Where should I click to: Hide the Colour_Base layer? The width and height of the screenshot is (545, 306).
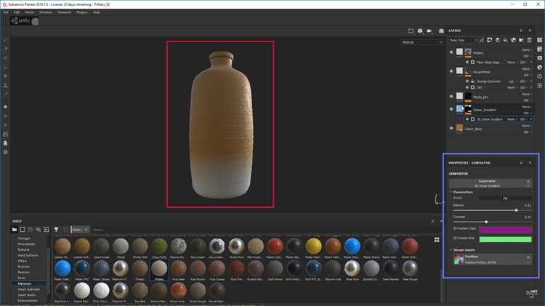(x=451, y=128)
